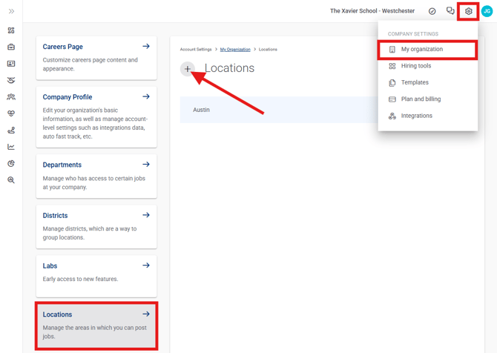Open the Company Profile card
Viewport: 497px width, 353px height.
click(x=96, y=117)
